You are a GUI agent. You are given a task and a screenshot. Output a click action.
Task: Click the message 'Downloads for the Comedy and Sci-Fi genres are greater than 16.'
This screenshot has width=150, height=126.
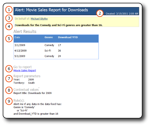pyautogui.click(x=59, y=25)
